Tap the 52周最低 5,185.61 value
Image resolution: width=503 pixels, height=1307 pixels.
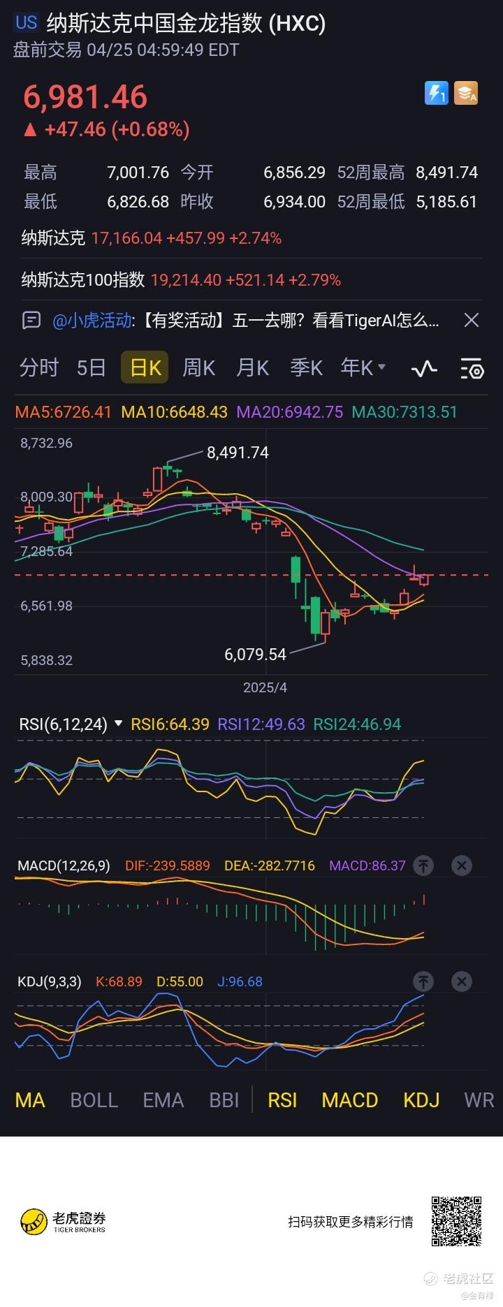click(x=446, y=202)
